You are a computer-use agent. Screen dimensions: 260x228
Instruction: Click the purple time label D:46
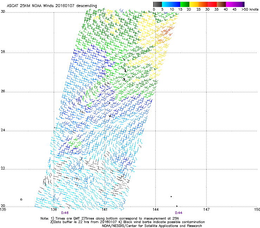coord(65,213)
